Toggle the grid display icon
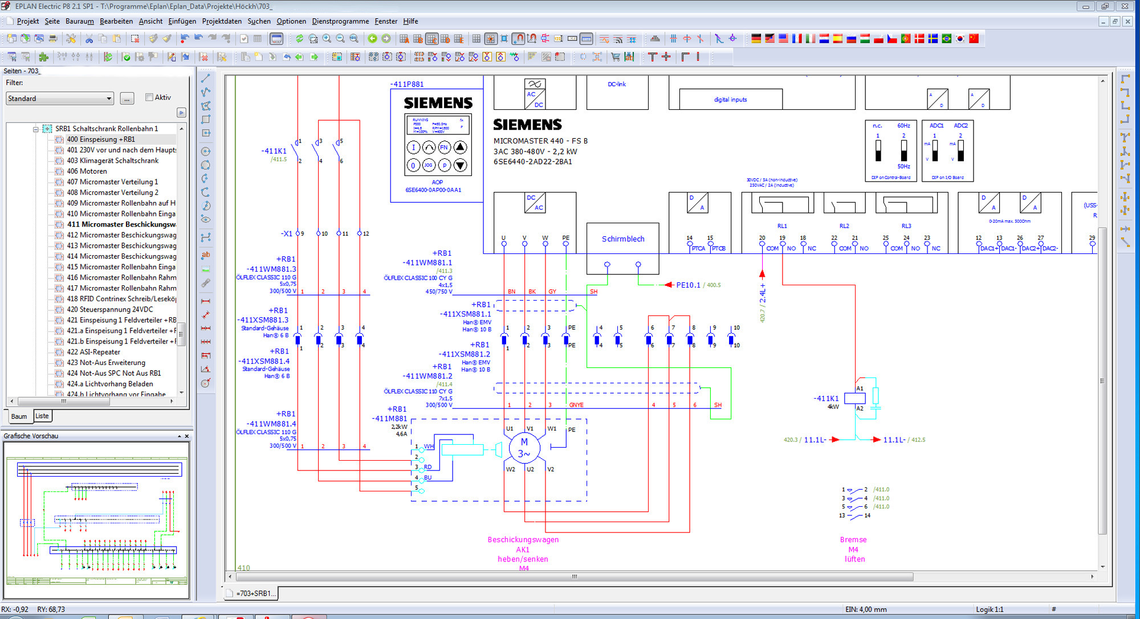Screen dimensions: 1140x619 [477, 39]
